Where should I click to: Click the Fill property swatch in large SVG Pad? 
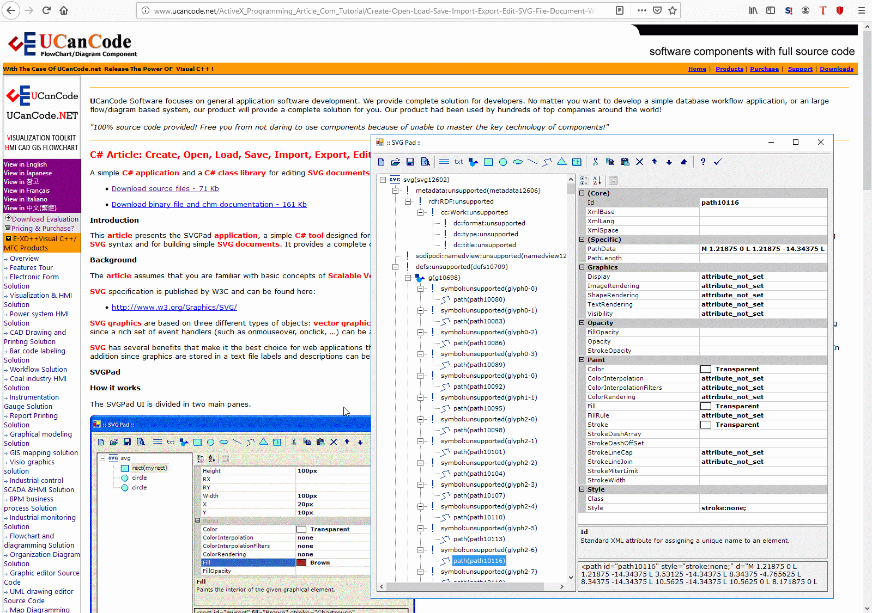click(x=706, y=406)
